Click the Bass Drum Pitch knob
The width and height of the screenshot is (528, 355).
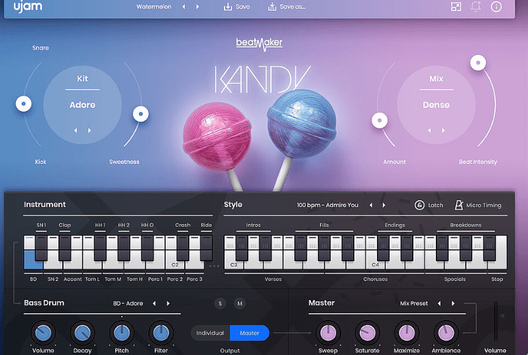(x=122, y=333)
